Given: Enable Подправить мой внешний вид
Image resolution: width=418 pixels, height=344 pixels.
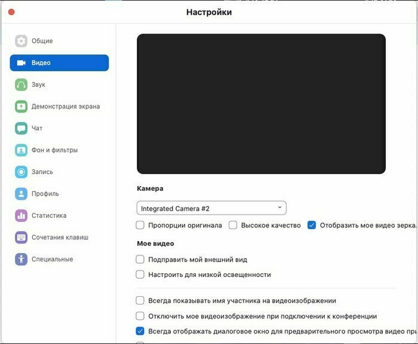Looking at the screenshot, I should point(140,259).
